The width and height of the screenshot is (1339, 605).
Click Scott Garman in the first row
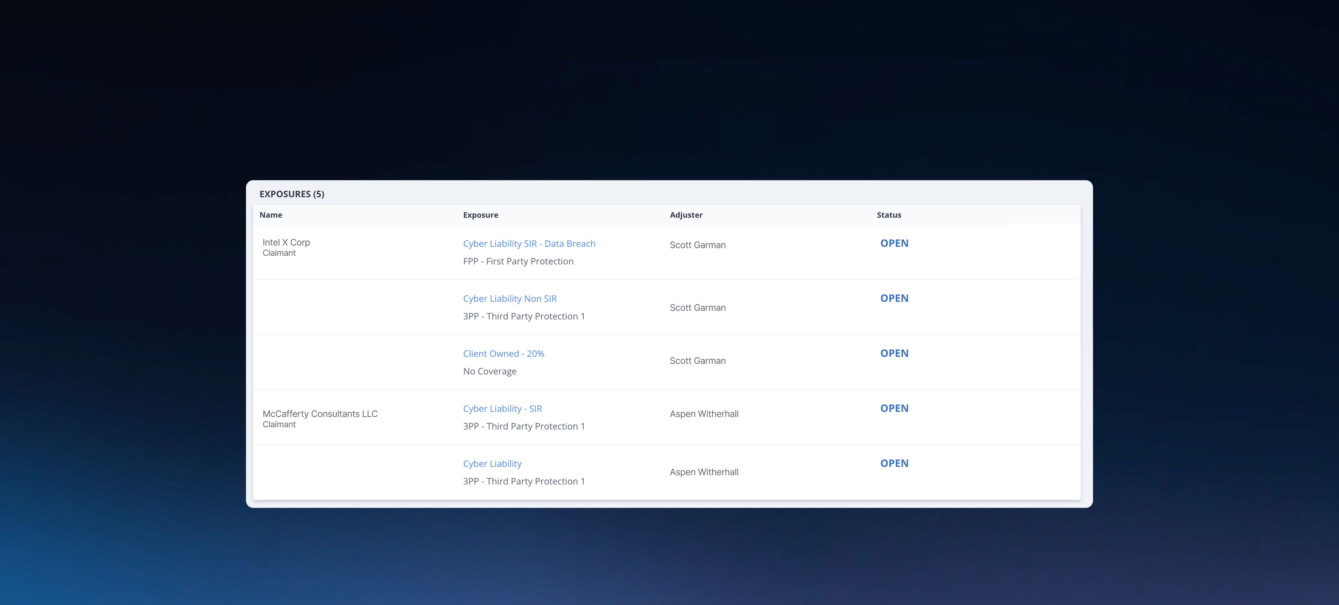pyautogui.click(x=697, y=245)
